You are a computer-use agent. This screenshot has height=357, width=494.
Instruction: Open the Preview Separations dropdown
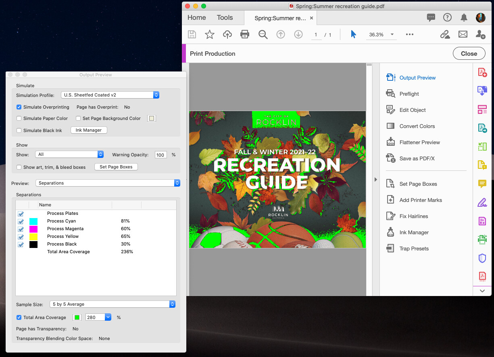[108, 183]
